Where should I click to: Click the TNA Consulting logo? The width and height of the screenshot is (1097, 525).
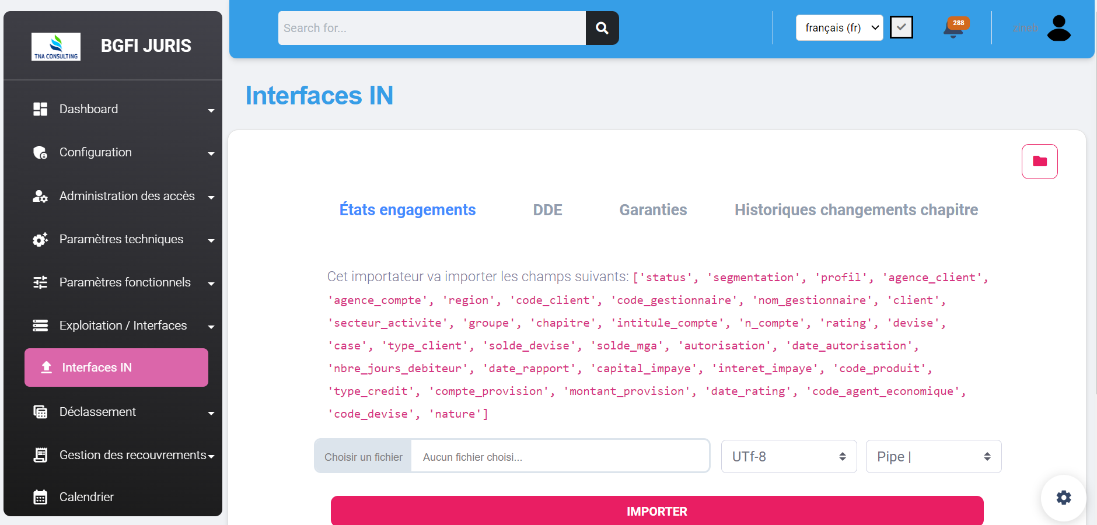pos(56,47)
